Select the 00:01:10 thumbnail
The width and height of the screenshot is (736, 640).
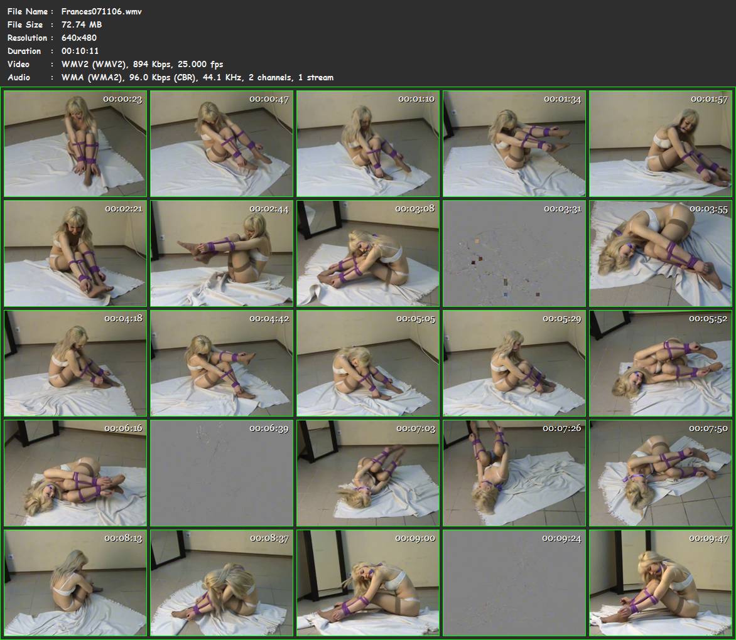point(368,144)
